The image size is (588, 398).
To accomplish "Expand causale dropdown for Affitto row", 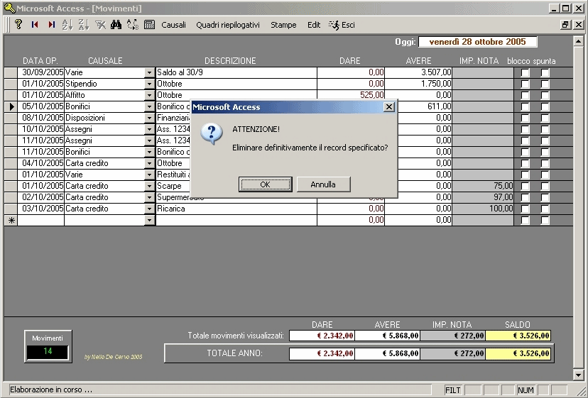I will [x=149, y=95].
